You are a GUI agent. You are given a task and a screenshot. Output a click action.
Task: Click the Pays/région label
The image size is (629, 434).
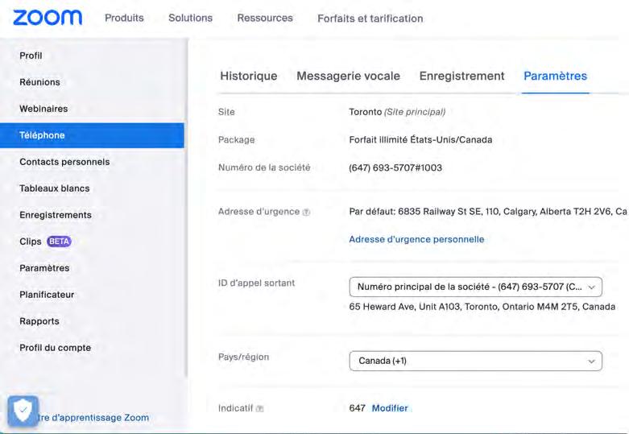point(243,357)
